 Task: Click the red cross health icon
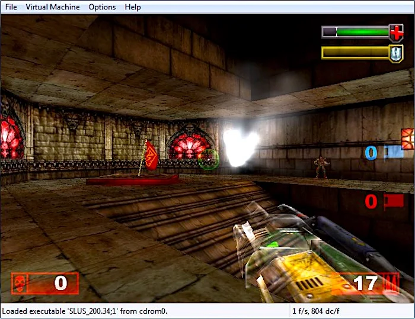point(396,33)
